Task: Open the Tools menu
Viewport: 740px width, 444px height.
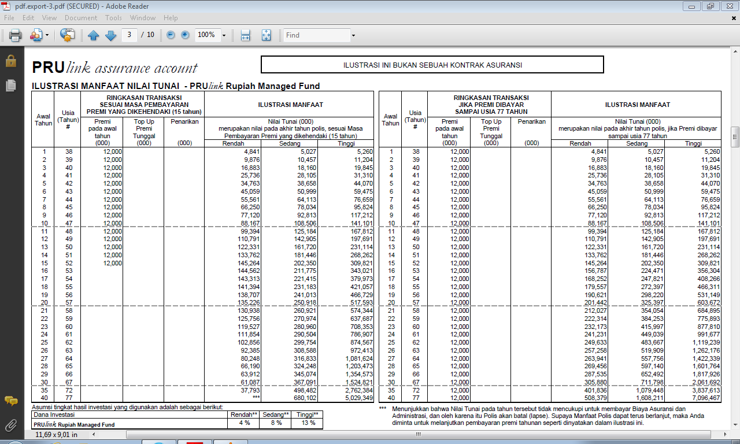Action: click(113, 18)
